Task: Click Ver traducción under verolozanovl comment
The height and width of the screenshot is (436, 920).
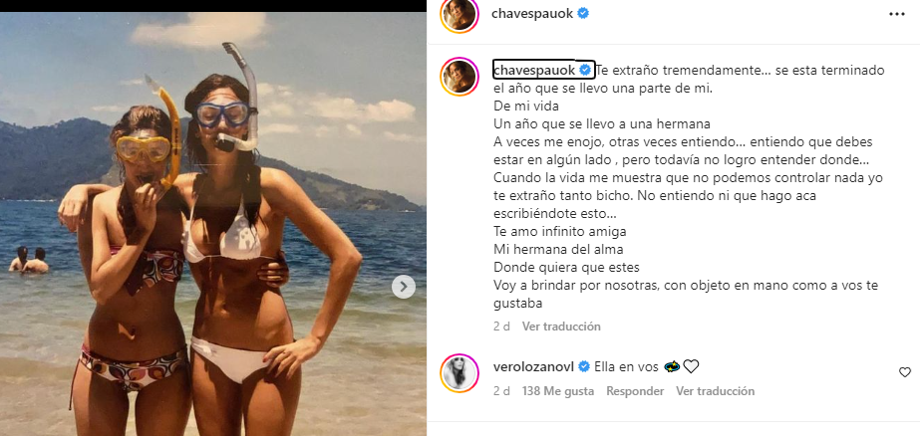Action: coord(715,391)
